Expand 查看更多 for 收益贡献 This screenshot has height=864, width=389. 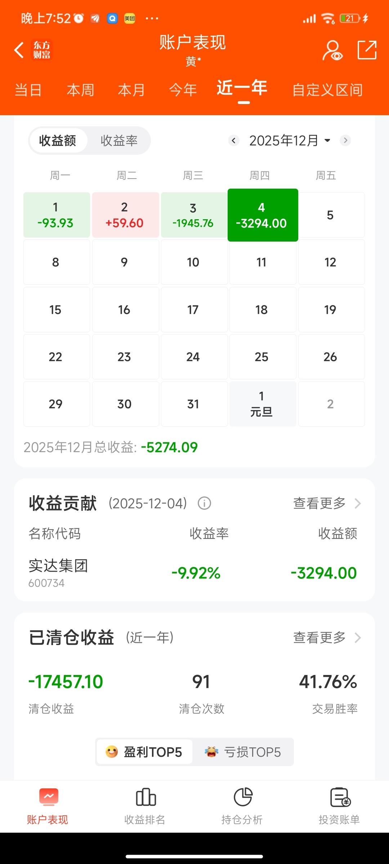tap(326, 503)
